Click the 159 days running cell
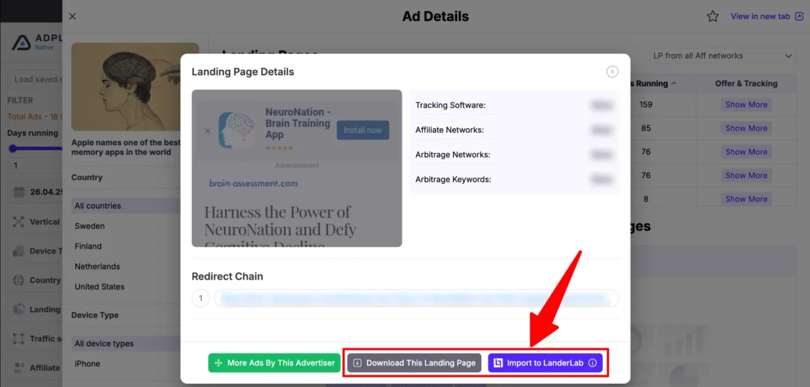Viewport: 810px width, 387px height. coord(646,105)
